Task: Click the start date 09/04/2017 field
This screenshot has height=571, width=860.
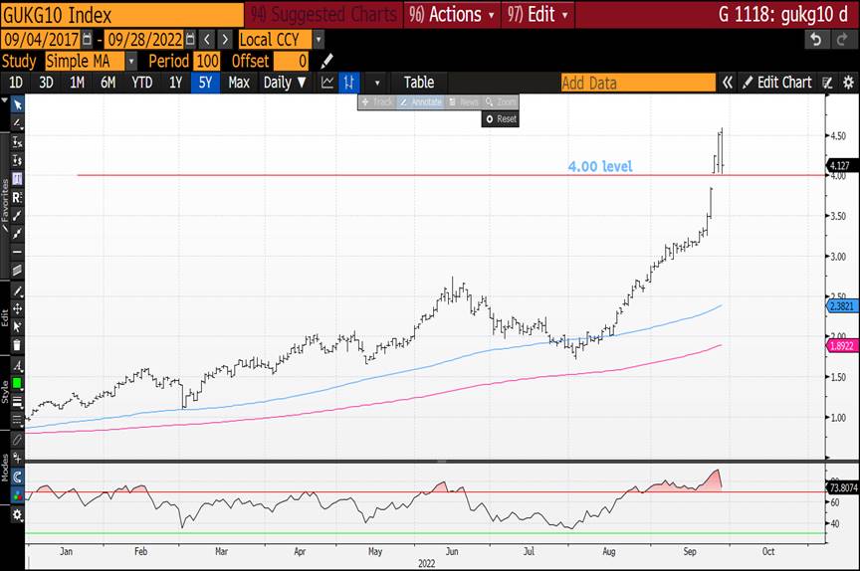Action: click(41, 40)
